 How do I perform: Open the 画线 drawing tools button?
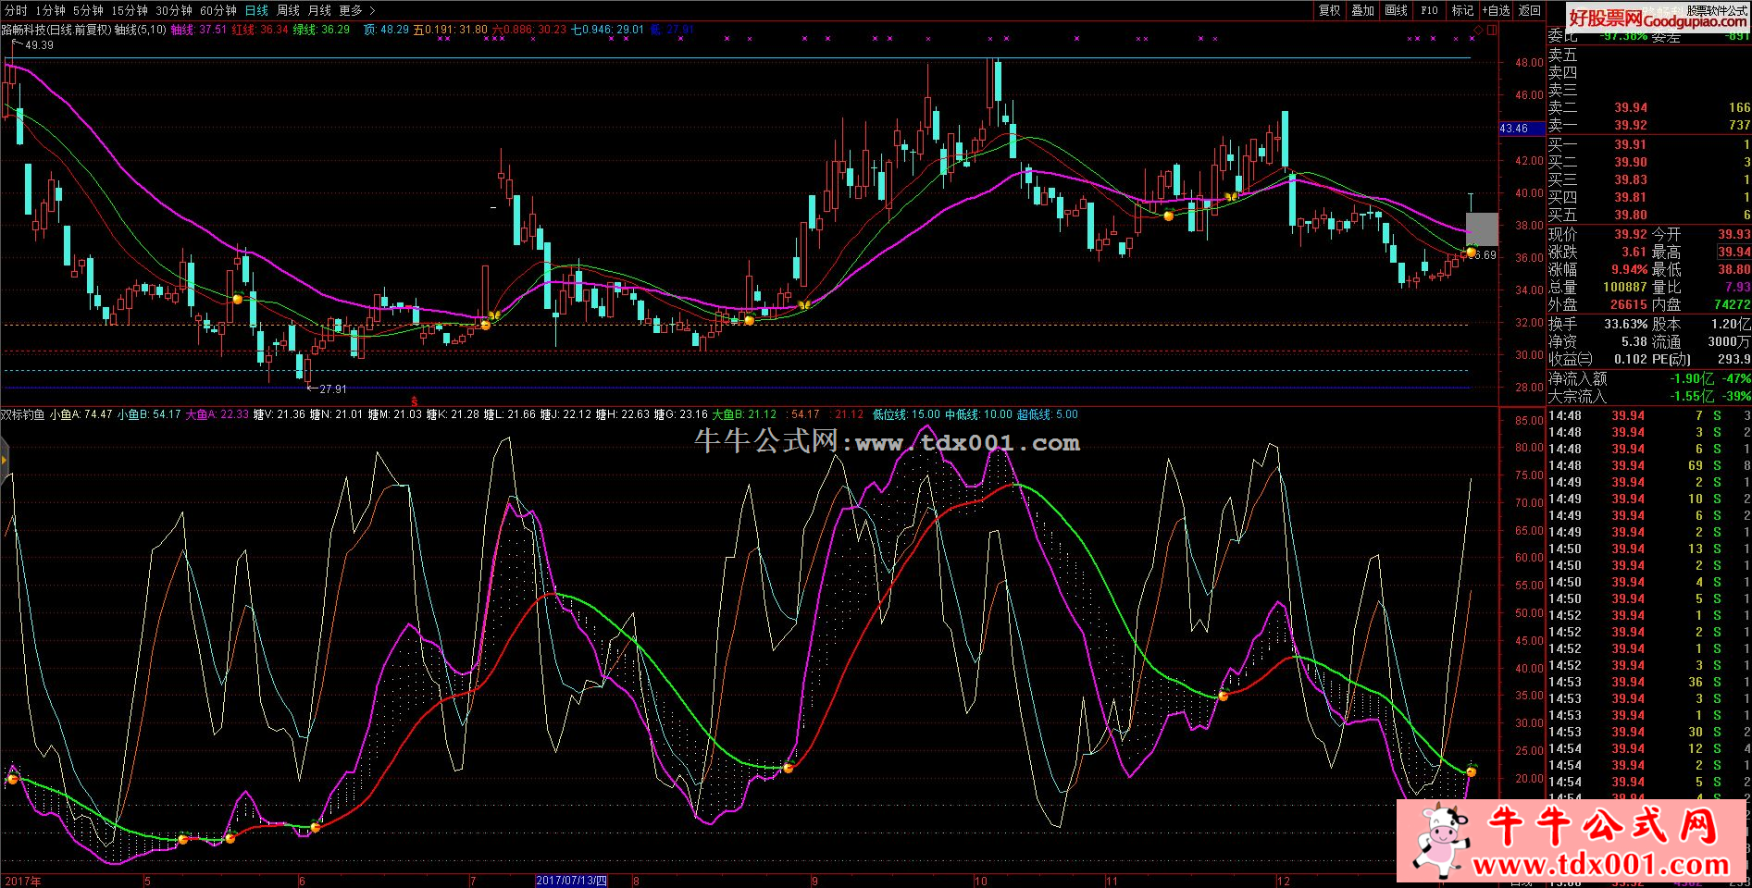pyautogui.click(x=1397, y=10)
